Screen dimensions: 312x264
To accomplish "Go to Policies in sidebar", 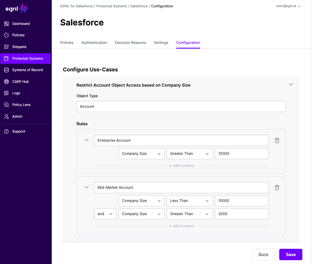I will click(x=18, y=35).
